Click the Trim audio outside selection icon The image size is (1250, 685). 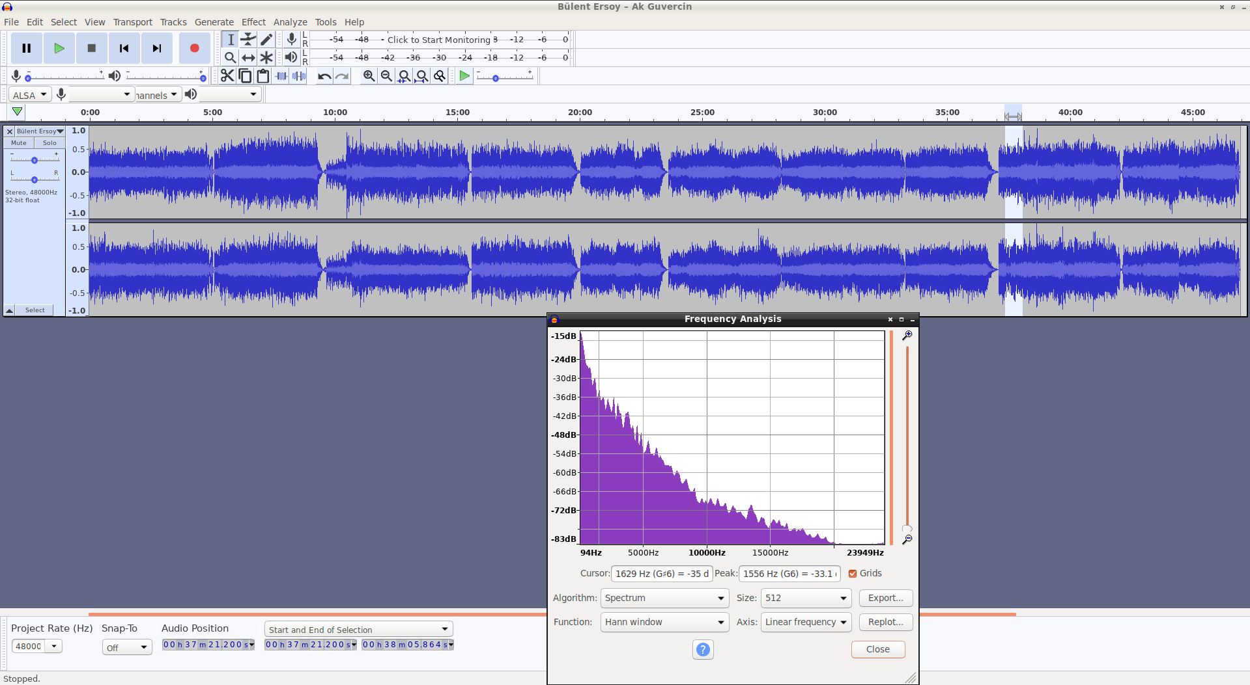[281, 76]
